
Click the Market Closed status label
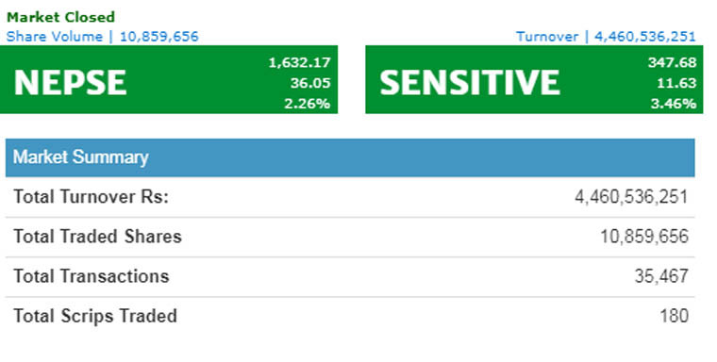point(60,17)
